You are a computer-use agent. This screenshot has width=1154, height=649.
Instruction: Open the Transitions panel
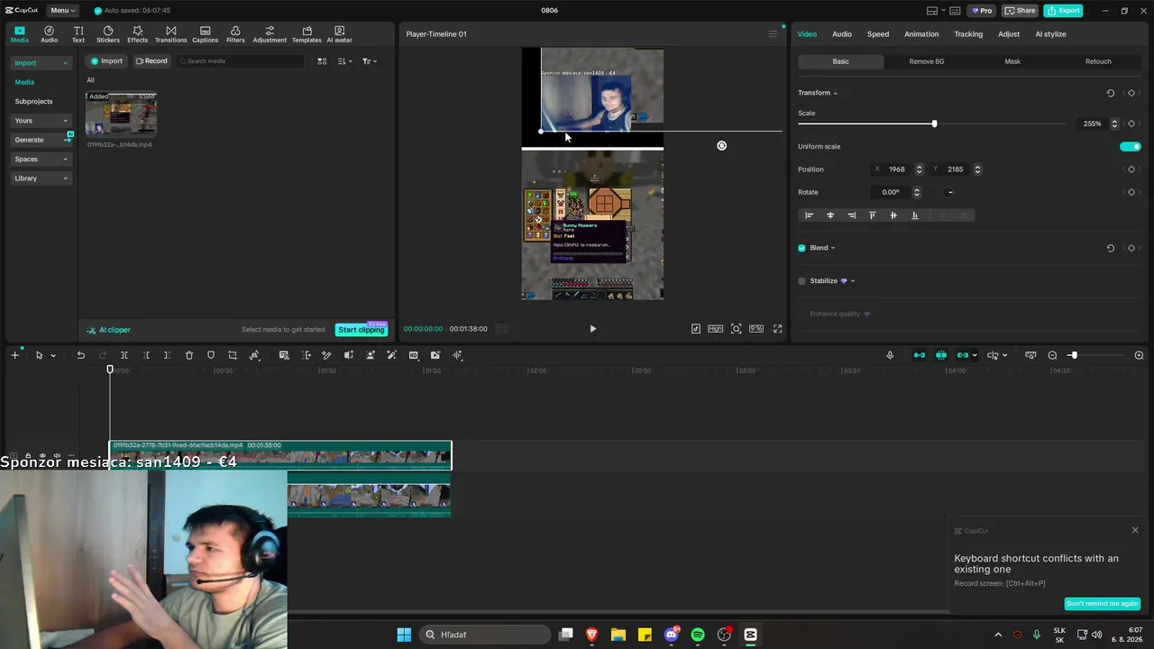pyautogui.click(x=170, y=34)
